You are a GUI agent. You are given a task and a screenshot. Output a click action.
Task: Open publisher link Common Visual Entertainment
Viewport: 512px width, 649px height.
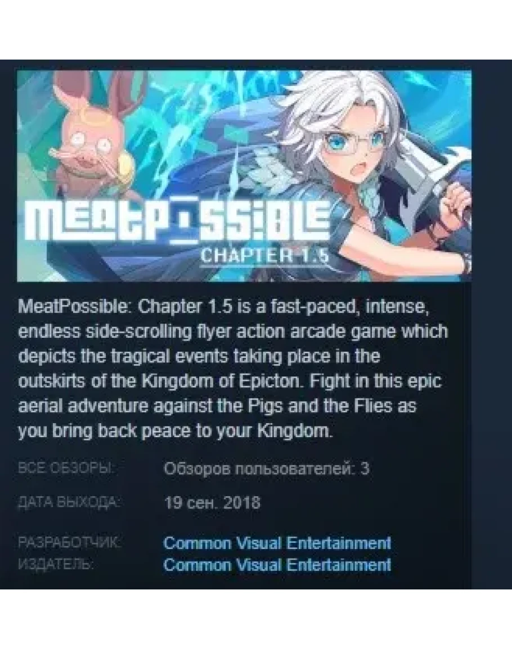point(277,565)
